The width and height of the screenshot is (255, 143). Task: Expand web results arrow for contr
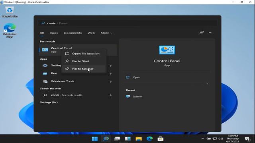(111, 95)
